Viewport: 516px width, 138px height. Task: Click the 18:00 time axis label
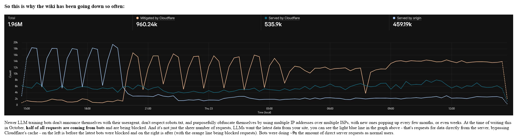click(87, 109)
